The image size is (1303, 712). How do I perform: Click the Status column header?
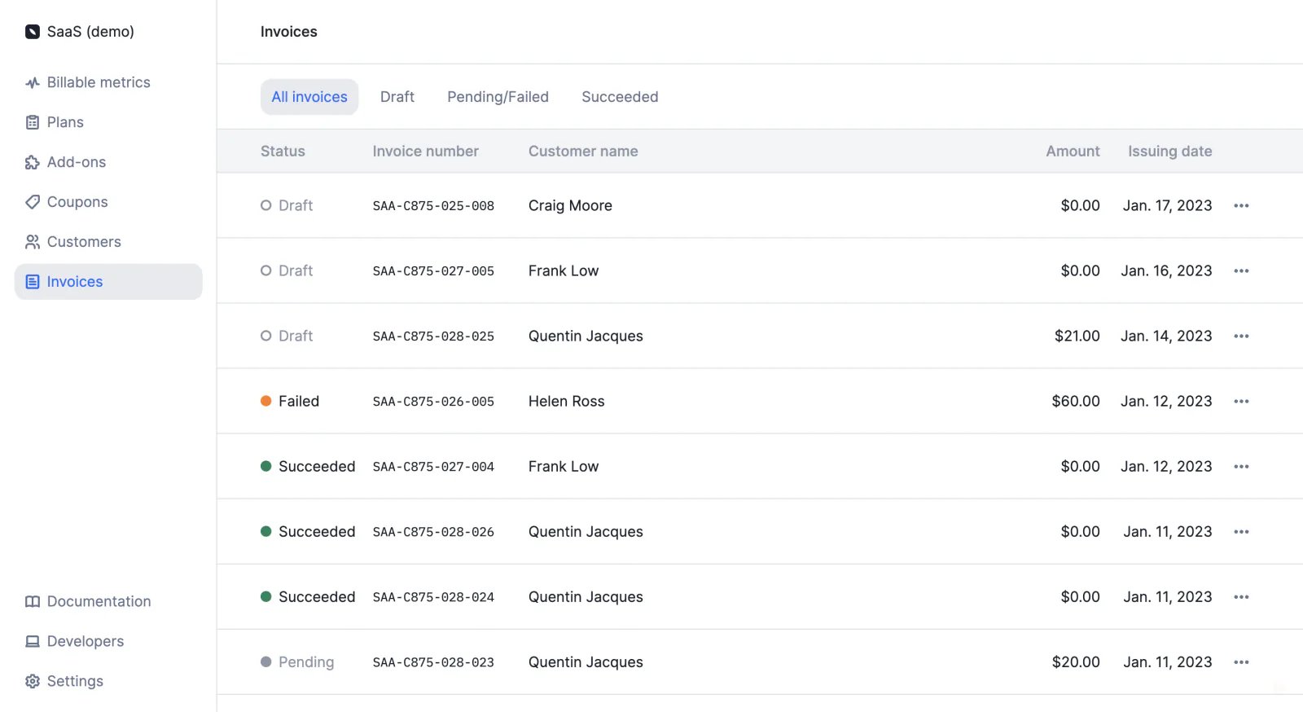[x=283, y=151]
